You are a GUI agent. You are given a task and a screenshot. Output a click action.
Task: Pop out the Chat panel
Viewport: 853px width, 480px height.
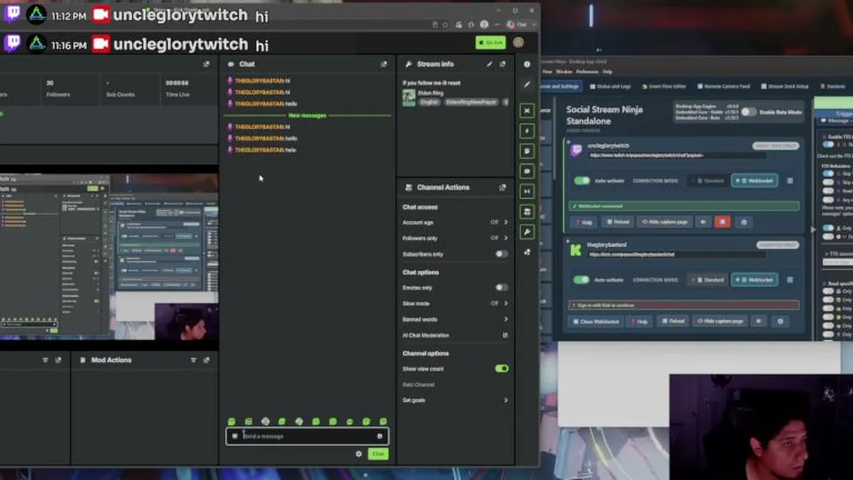[384, 64]
